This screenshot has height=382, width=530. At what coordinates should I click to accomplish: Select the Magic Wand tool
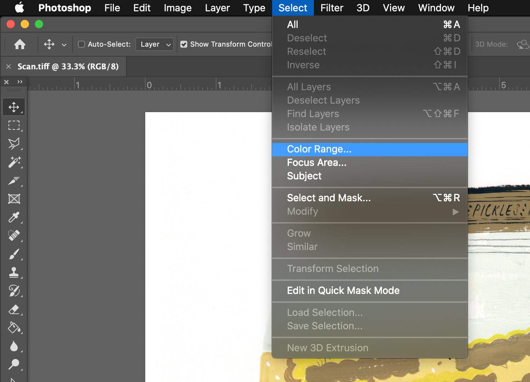(14, 162)
